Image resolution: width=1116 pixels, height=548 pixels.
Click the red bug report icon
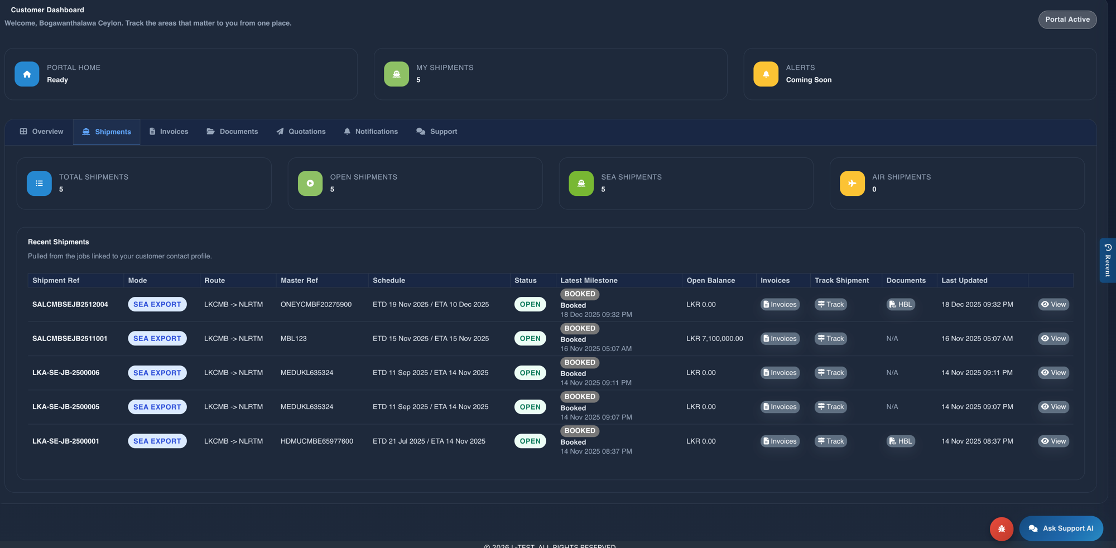(1002, 528)
